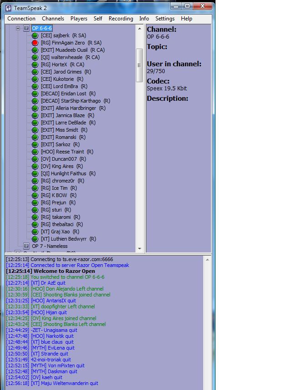Click green status light of Larre DeBlade
291x390 pixels.
[35, 123]
